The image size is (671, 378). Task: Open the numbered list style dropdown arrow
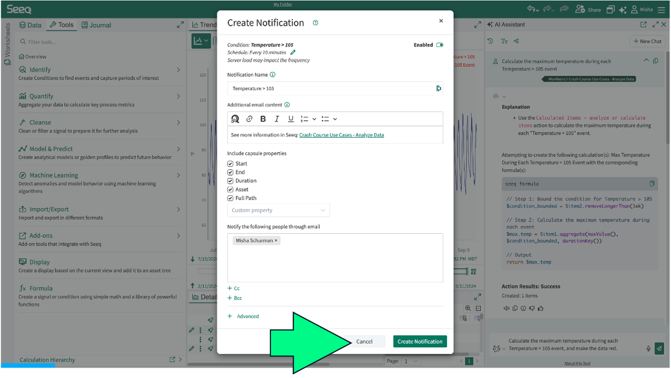click(314, 119)
